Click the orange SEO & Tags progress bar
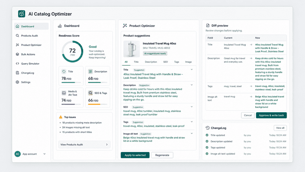The height and width of the screenshot is (172, 305). 98,104
